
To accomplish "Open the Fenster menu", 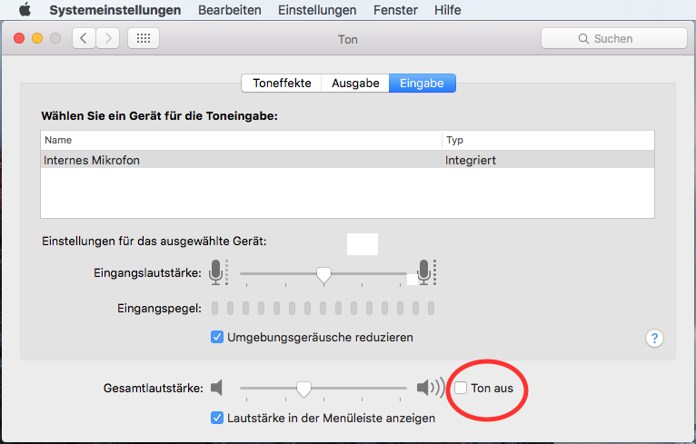I will (395, 10).
